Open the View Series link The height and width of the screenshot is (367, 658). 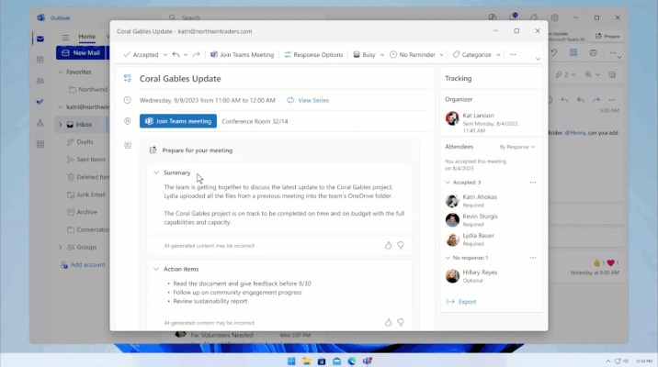pos(308,100)
